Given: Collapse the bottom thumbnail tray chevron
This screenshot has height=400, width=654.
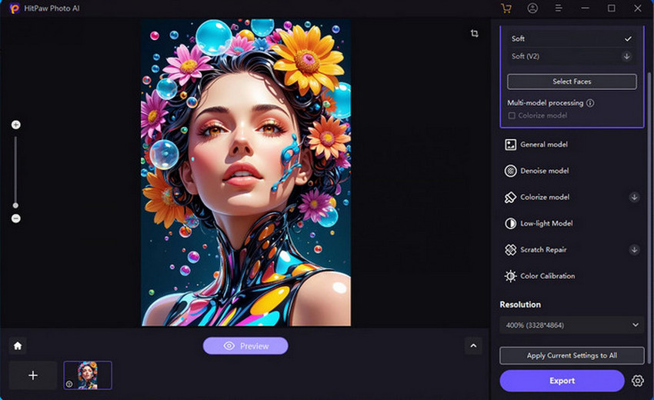Looking at the screenshot, I should click(473, 346).
